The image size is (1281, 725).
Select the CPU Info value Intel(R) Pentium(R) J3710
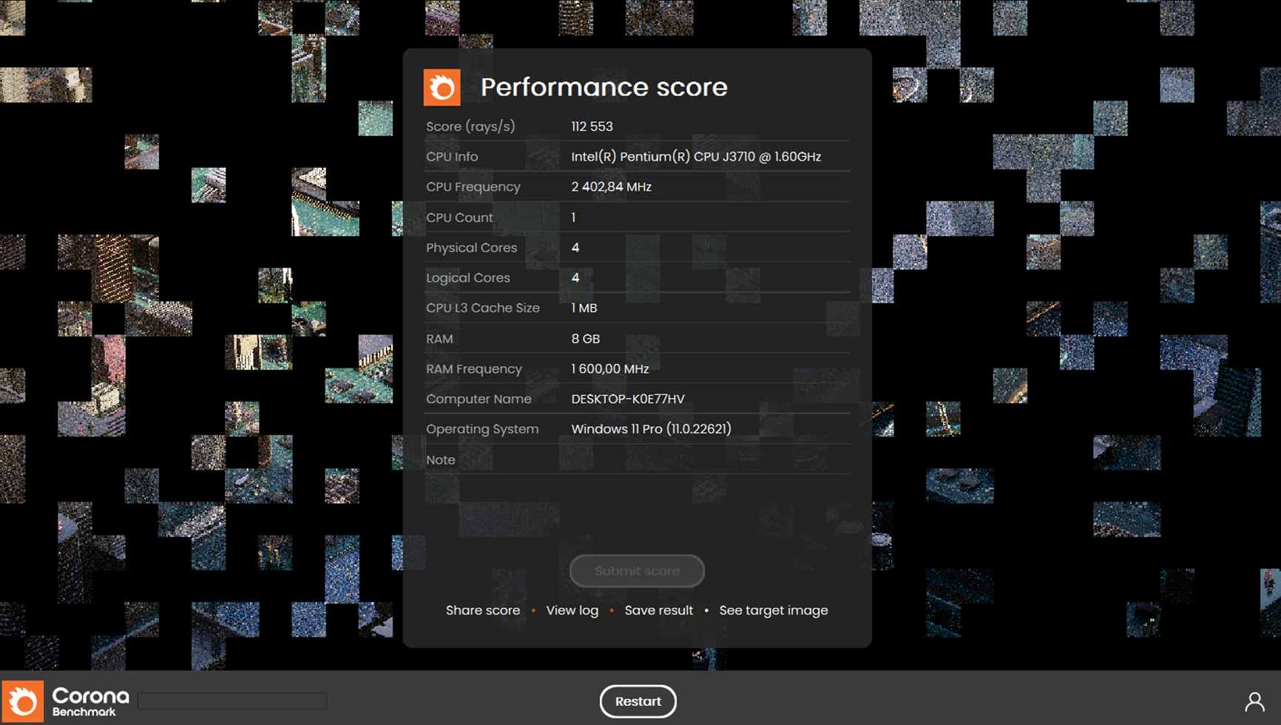click(x=696, y=157)
